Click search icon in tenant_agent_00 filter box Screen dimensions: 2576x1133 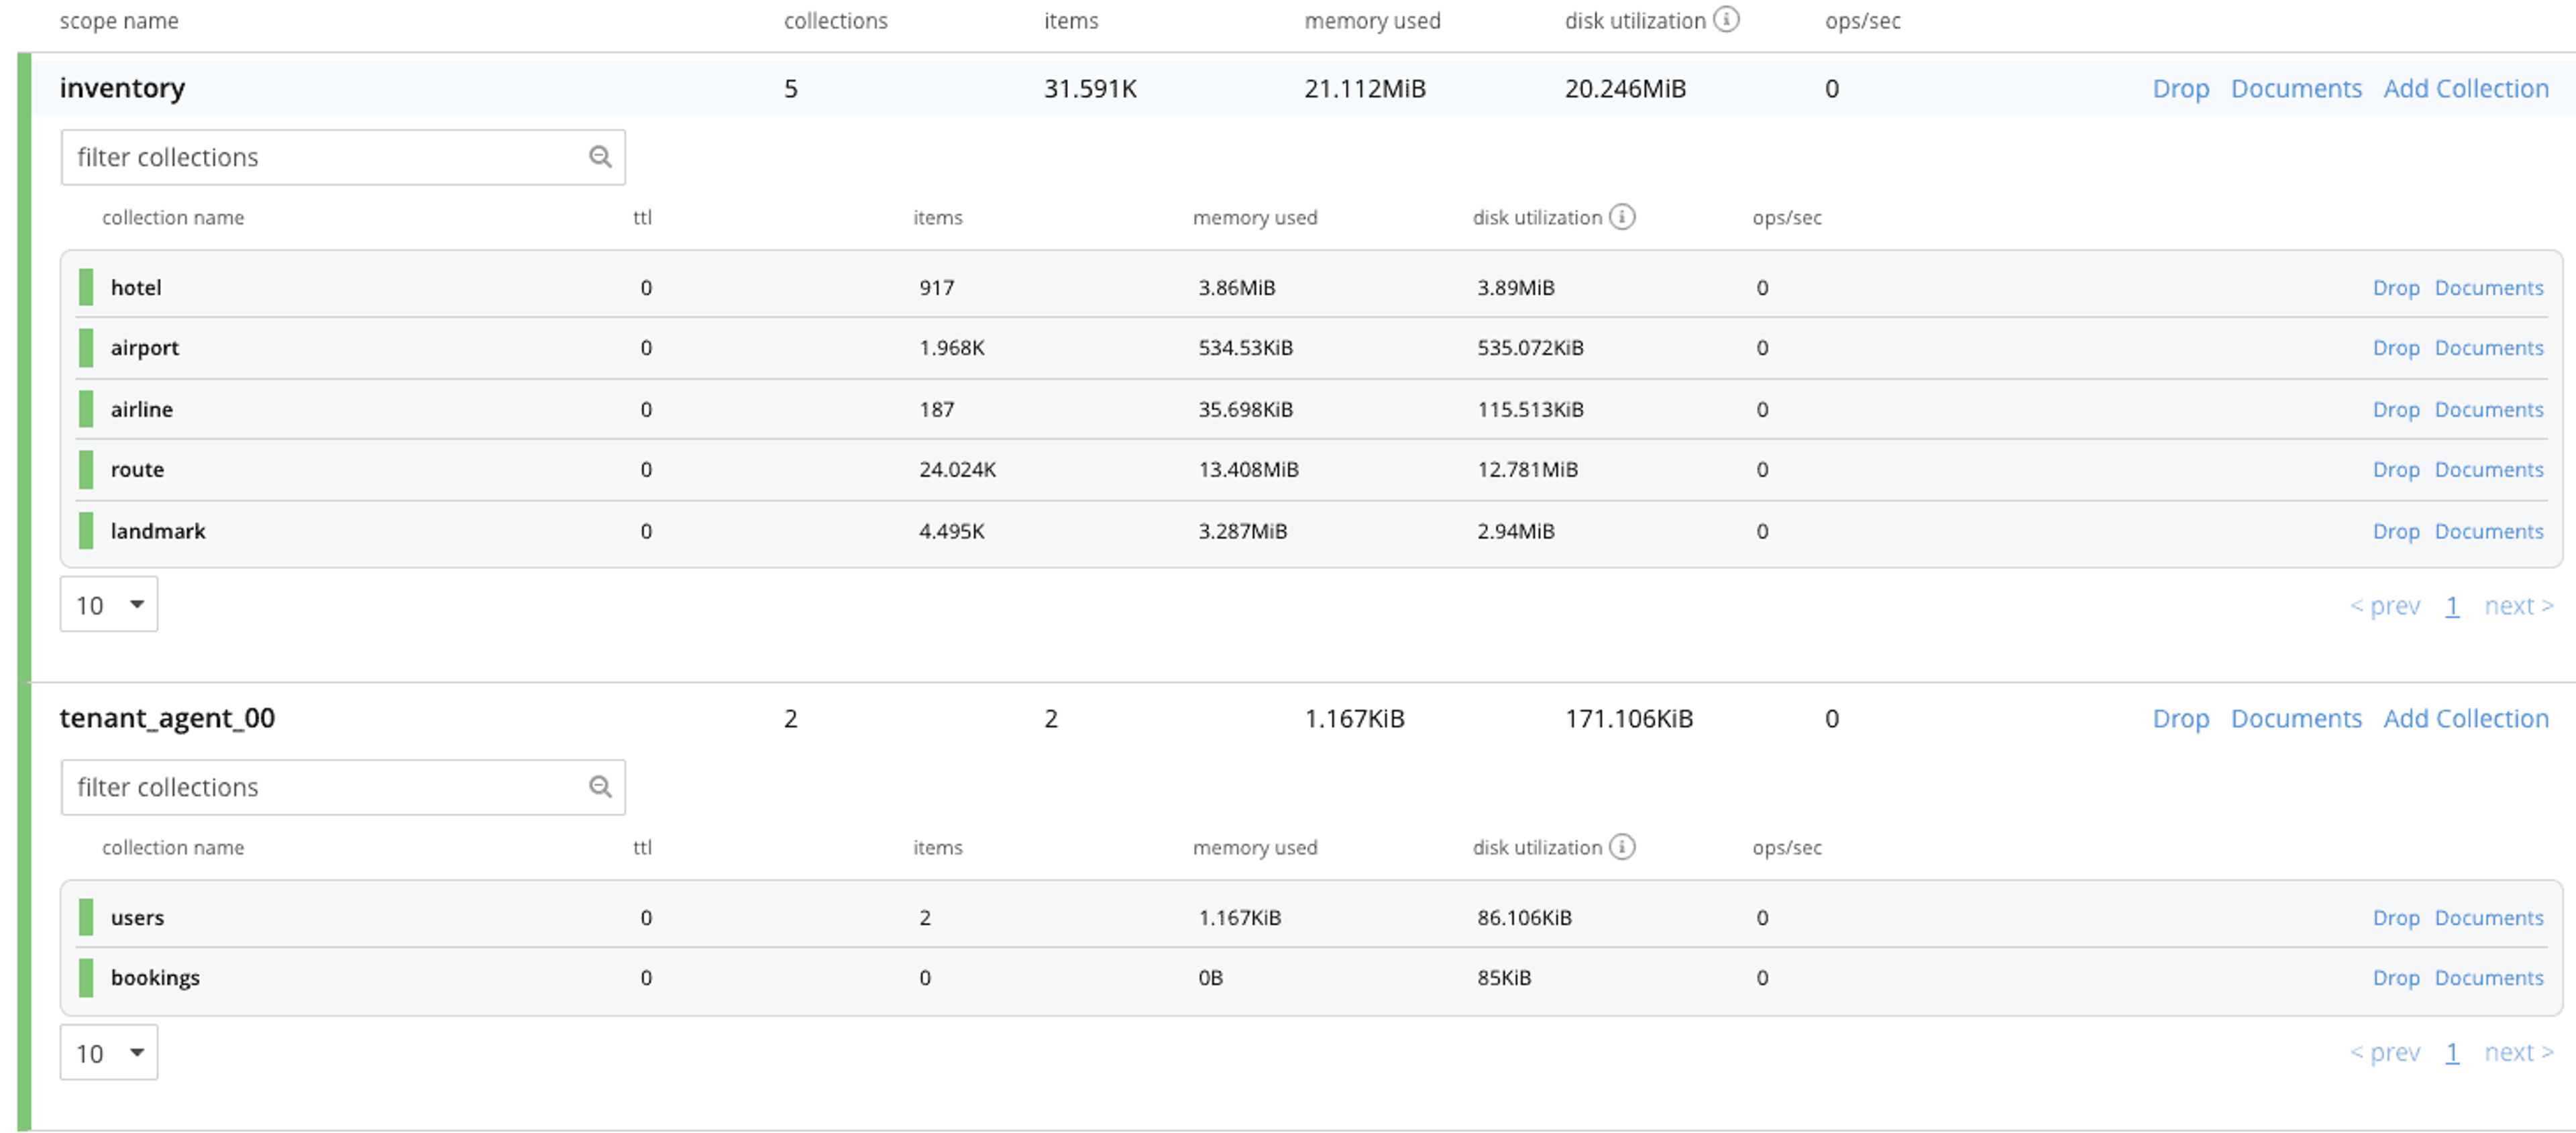pos(600,787)
